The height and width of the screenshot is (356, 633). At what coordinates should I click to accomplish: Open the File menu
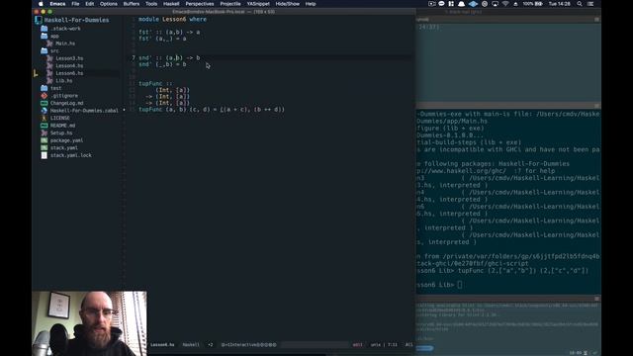pos(75,4)
